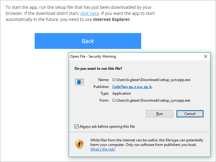Click the yellow shield warning icon
The width and height of the screenshot is (216, 162).
pos(79,144)
